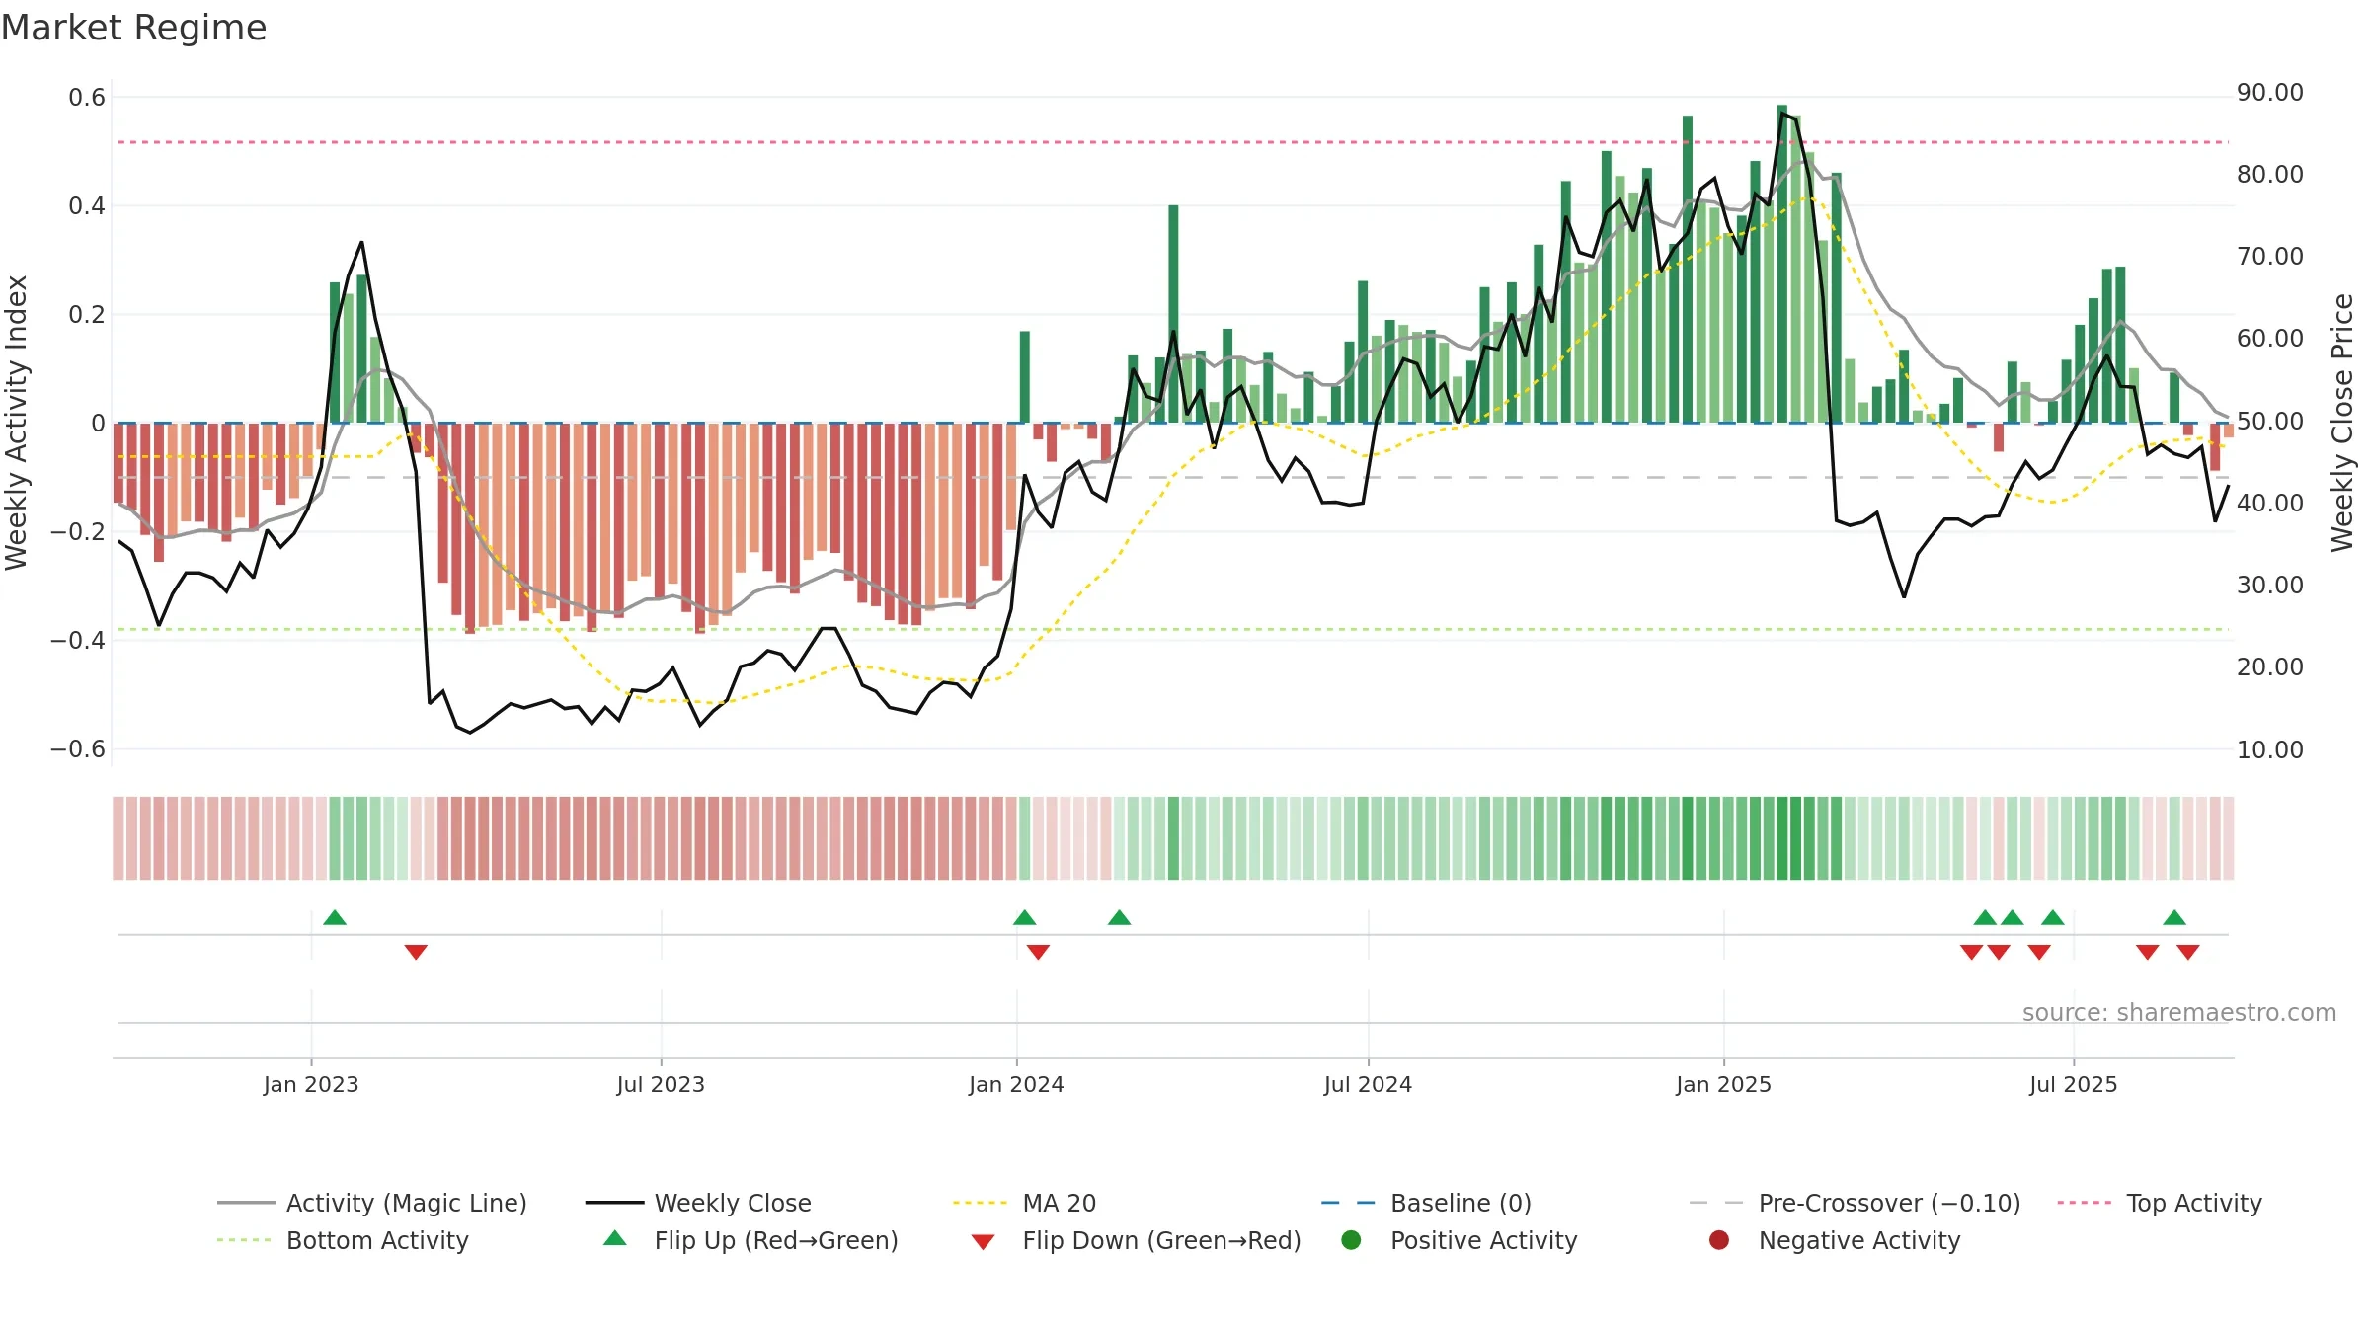Click the weekly close price peak in early 2023

click(x=361, y=242)
